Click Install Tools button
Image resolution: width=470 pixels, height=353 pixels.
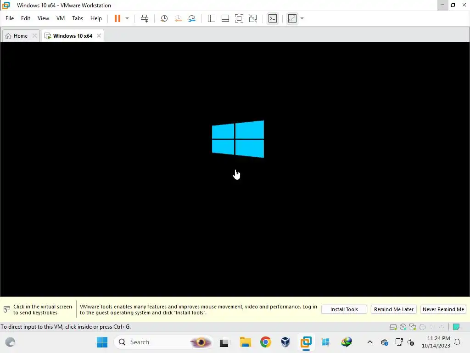(344, 309)
